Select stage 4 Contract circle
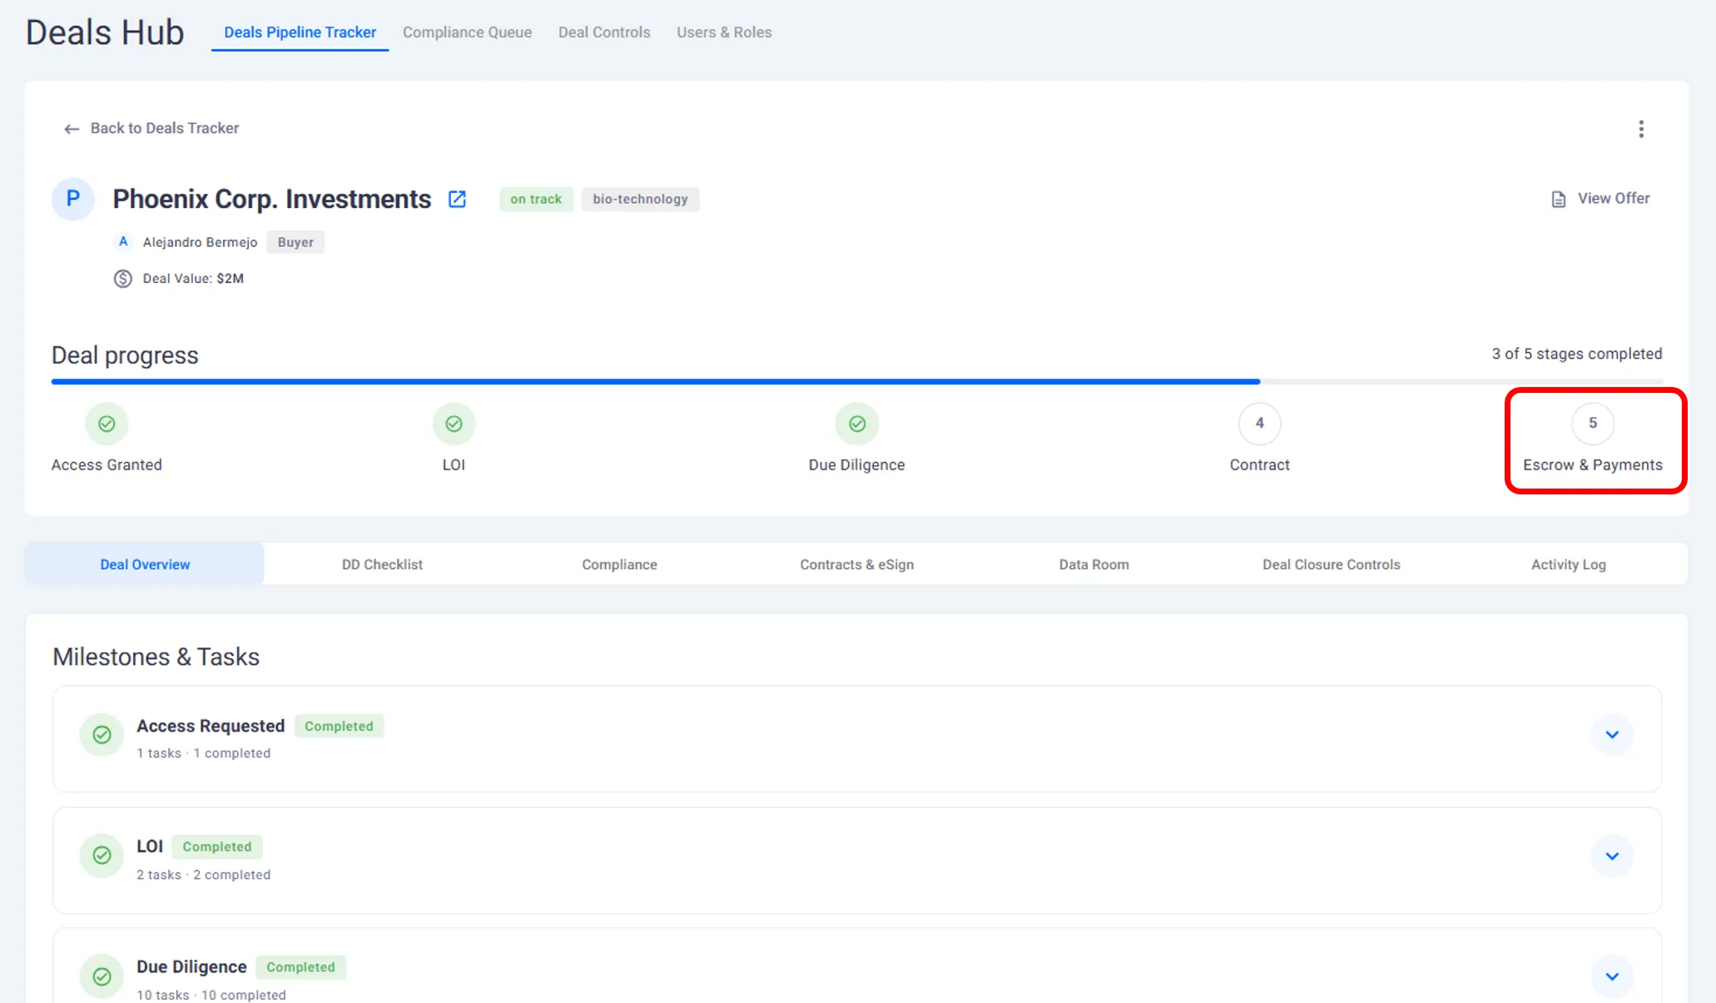 (x=1259, y=424)
